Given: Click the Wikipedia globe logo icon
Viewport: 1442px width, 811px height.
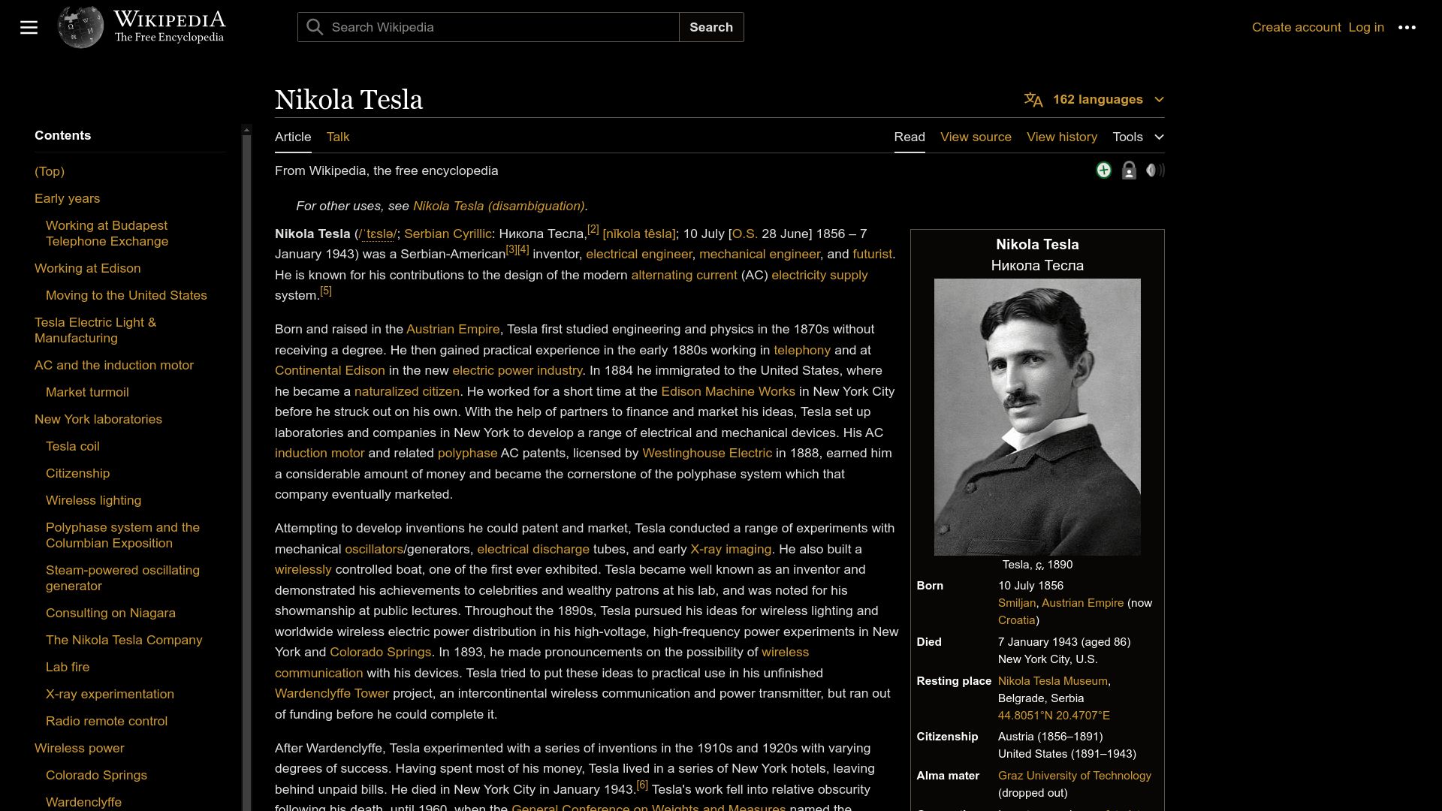Looking at the screenshot, I should pos(80,27).
